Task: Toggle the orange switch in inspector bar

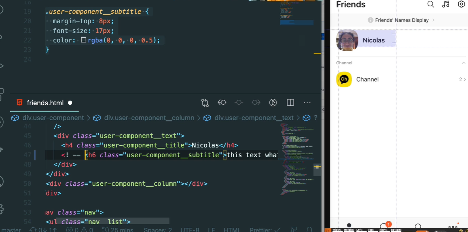Action: (x=422, y=231)
